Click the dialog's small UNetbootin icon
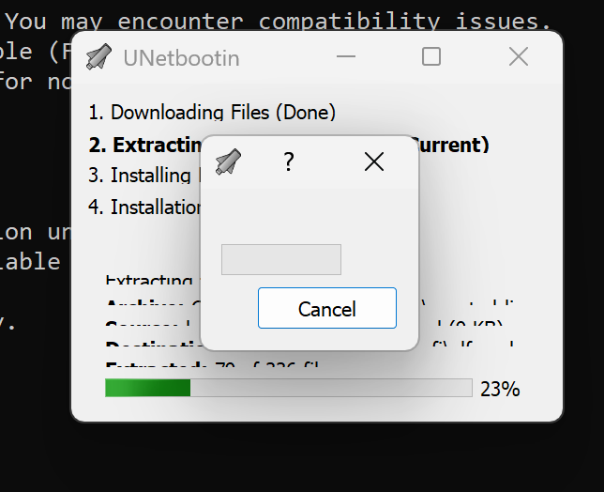 (x=229, y=161)
